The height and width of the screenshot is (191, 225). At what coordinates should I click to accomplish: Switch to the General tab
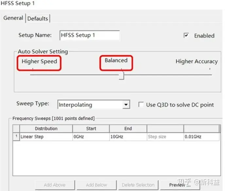(x=13, y=18)
